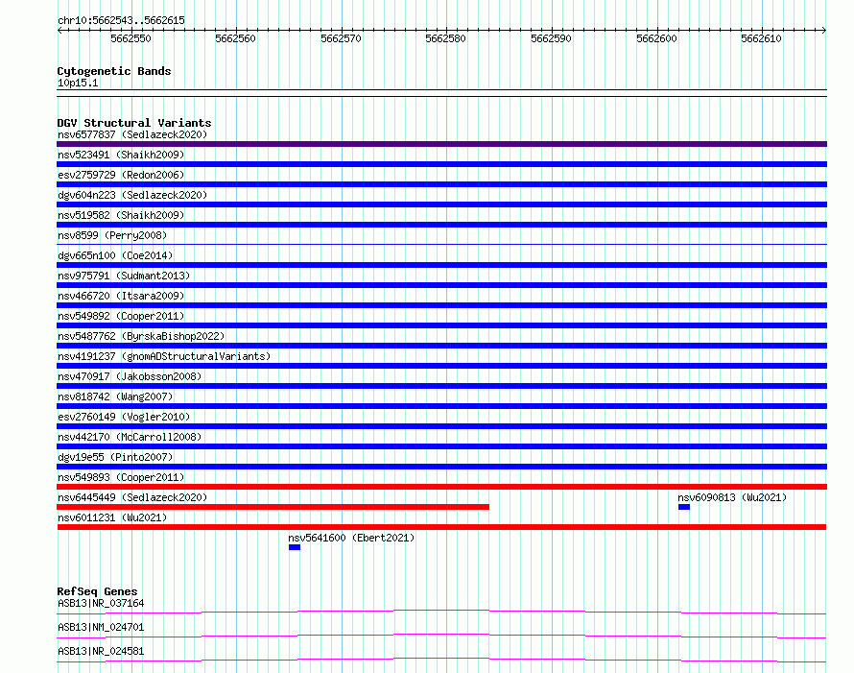Open variant nsv5641600 (Ebert2021)

pos(351,538)
